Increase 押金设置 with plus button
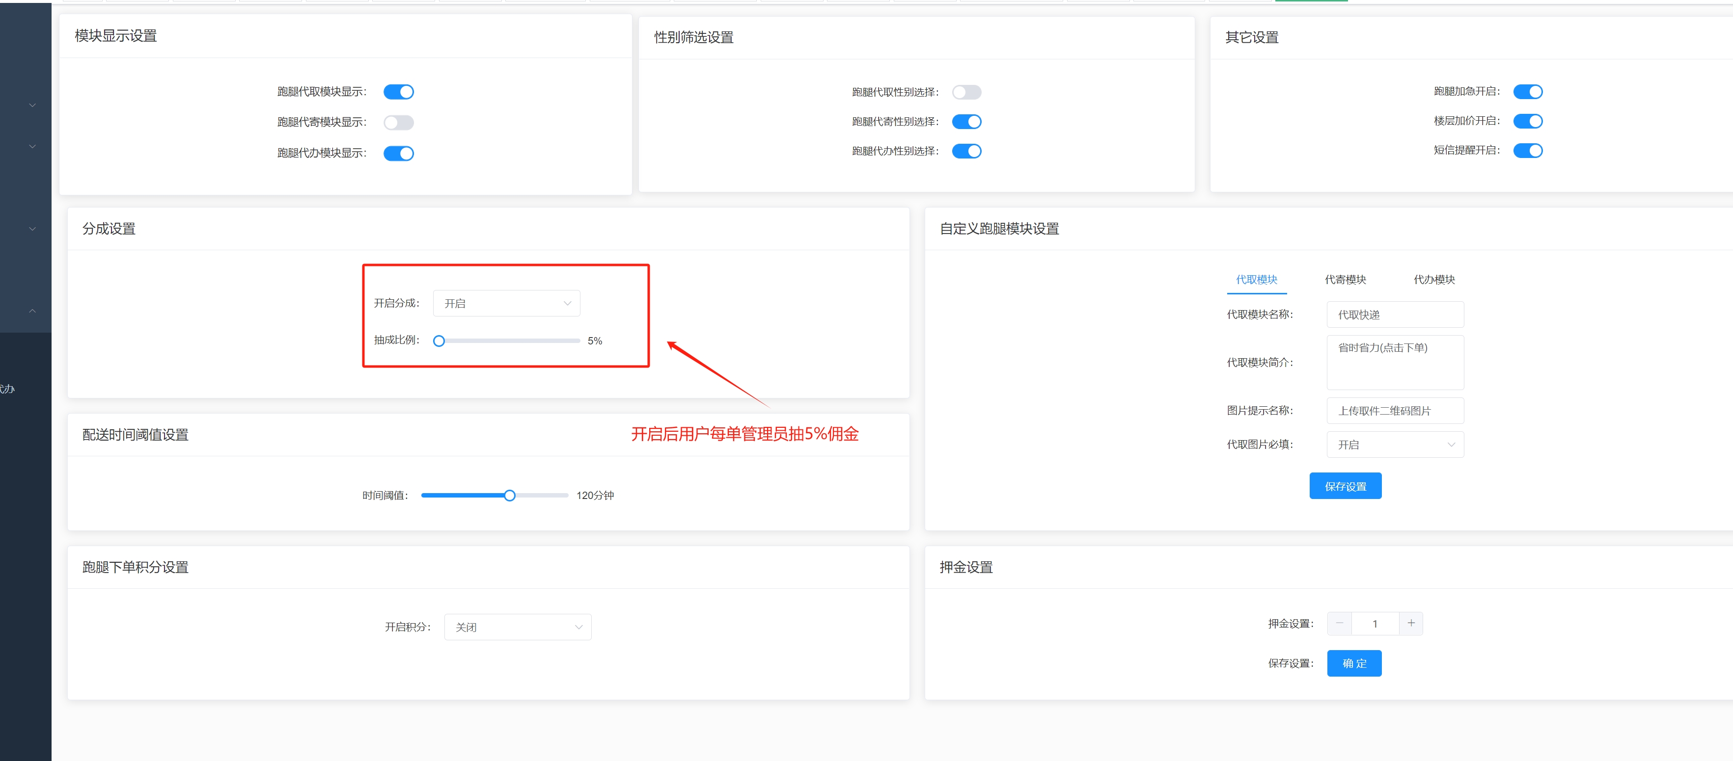Viewport: 1733px width, 761px height. point(1411,624)
